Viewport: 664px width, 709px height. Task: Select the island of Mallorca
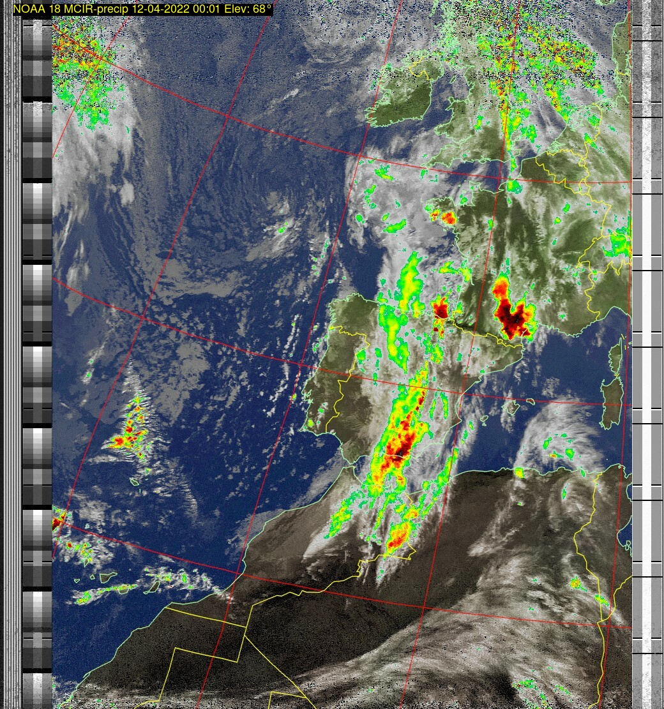[511, 407]
